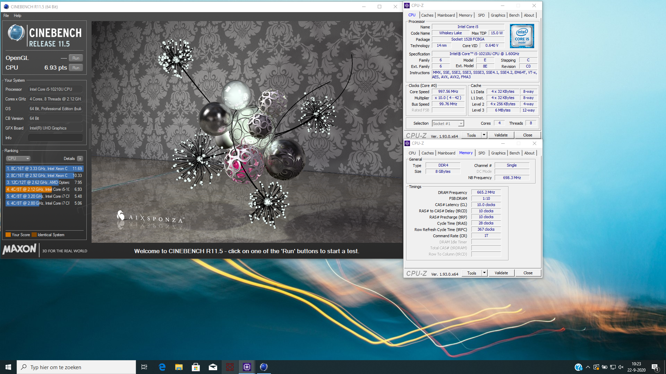The width and height of the screenshot is (666, 374).
Task: Click Tools button in top CPU-Z window
Action: (x=471, y=135)
